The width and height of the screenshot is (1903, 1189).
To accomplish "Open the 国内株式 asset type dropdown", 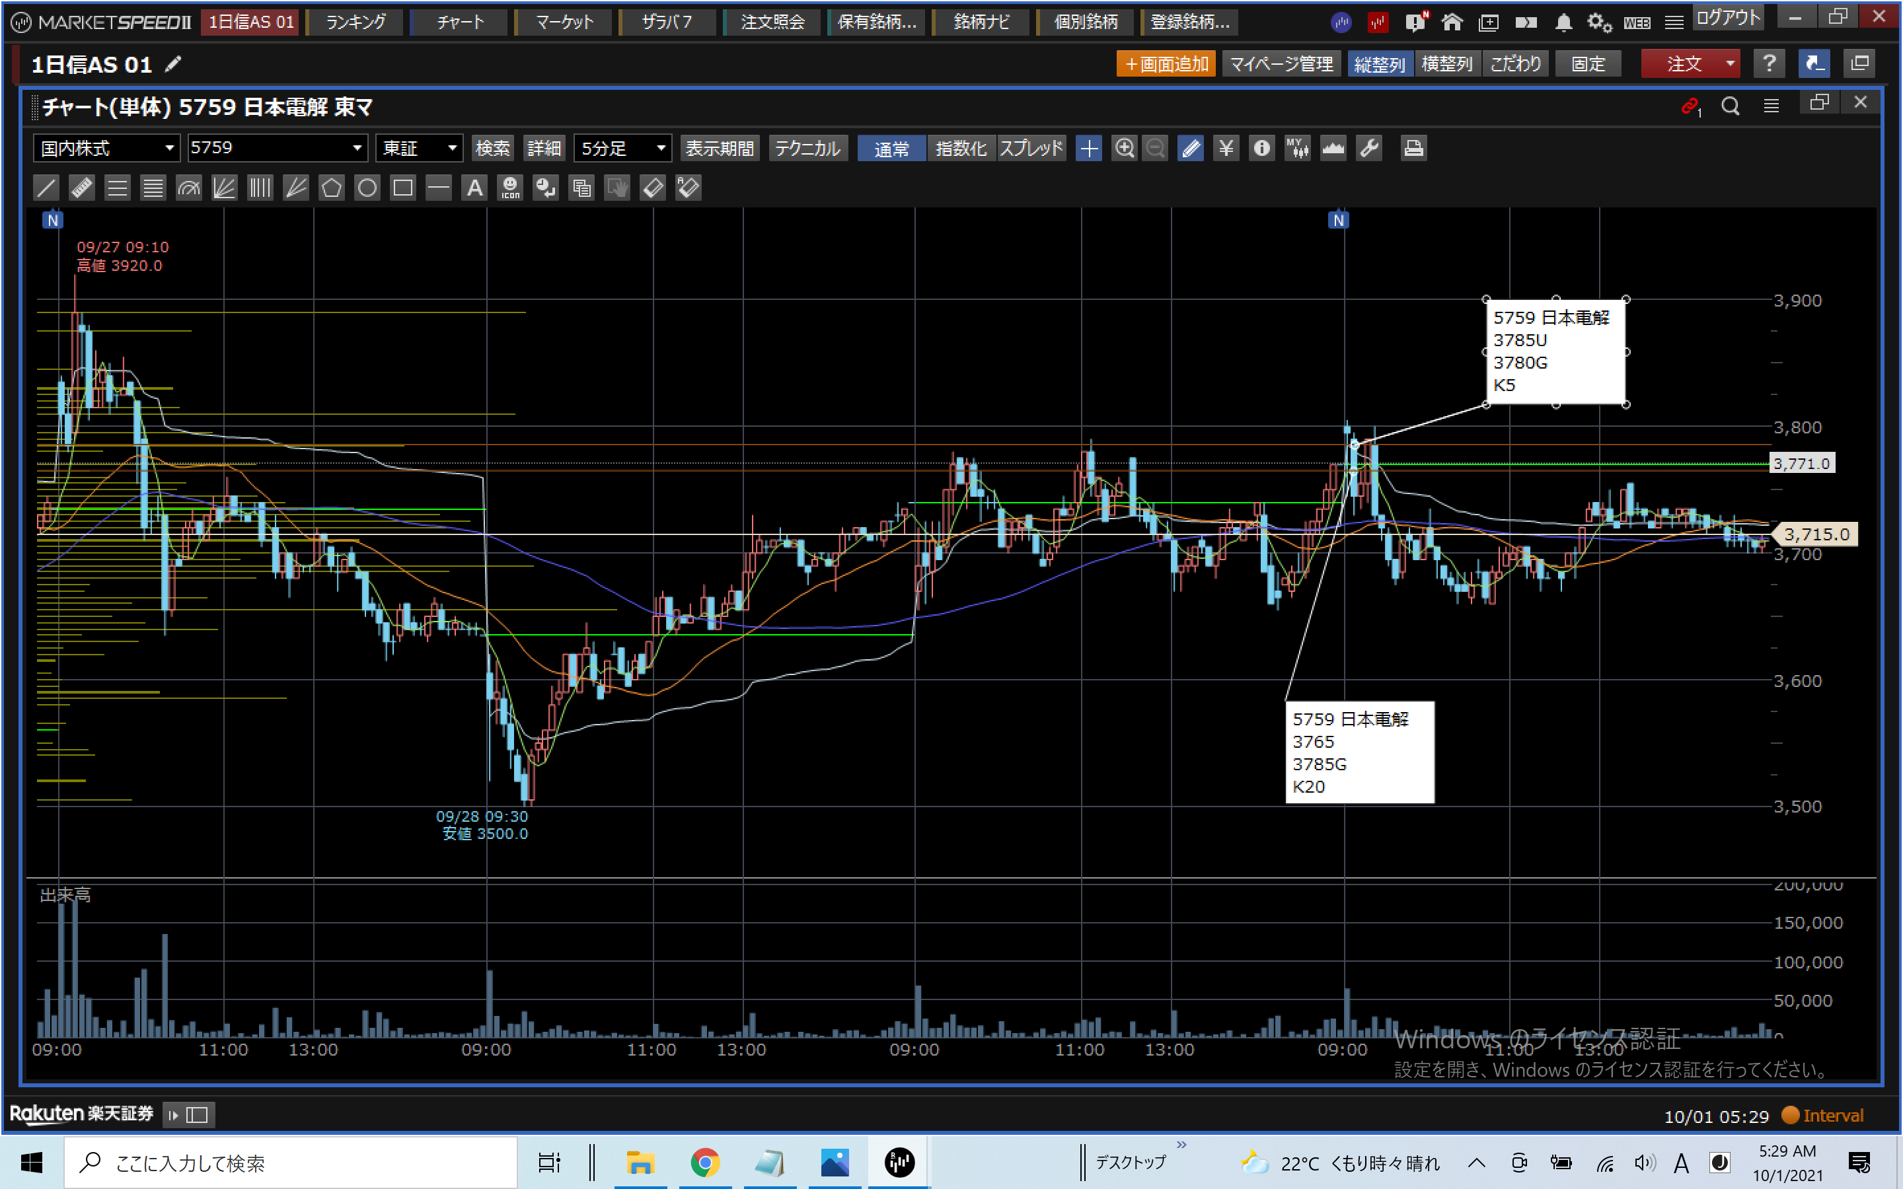I will [x=168, y=148].
